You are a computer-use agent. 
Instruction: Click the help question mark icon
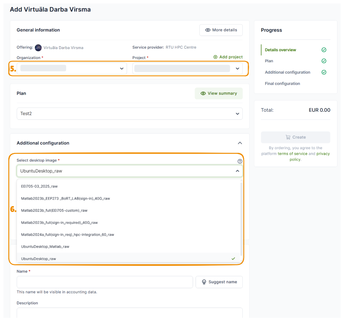240,161
